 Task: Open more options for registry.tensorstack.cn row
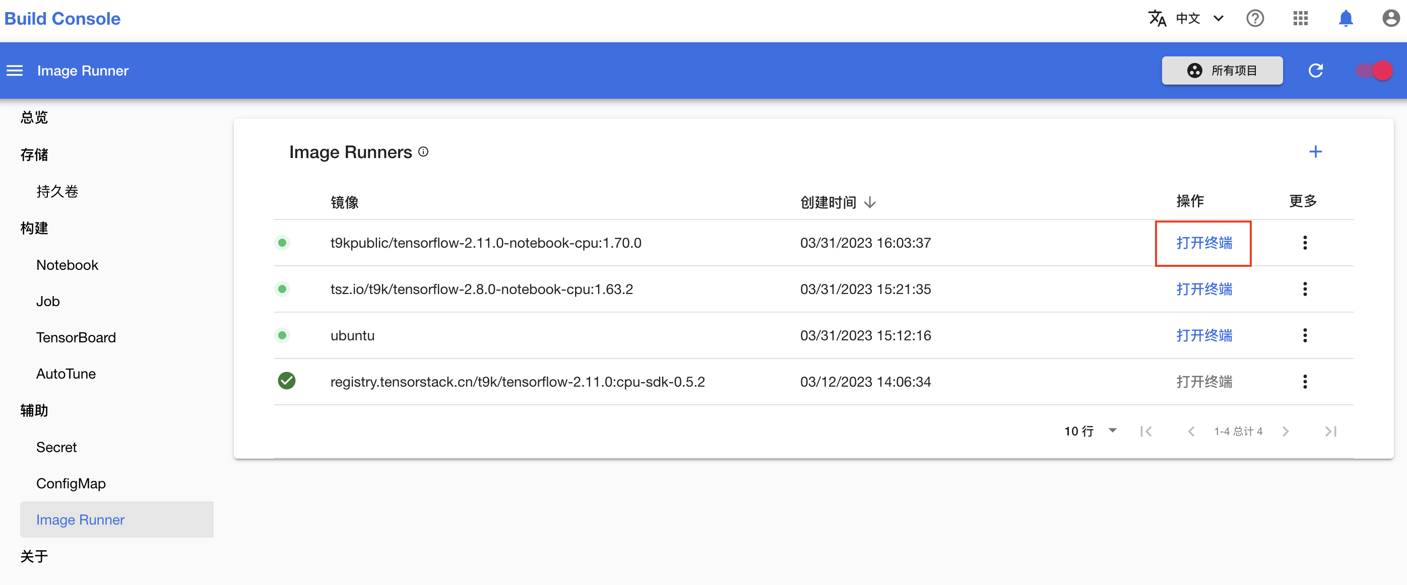click(1305, 382)
